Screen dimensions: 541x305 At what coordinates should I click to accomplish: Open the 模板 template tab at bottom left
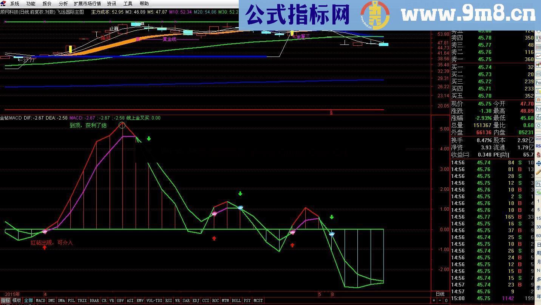[x=17, y=300]
